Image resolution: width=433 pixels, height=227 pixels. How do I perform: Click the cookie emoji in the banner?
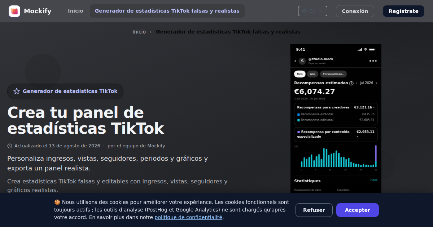click(57, 202)
